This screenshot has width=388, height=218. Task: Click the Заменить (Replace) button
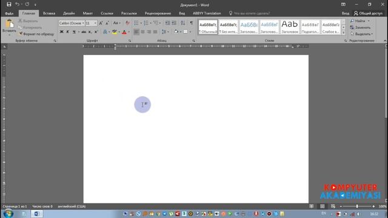pos(361,27)
